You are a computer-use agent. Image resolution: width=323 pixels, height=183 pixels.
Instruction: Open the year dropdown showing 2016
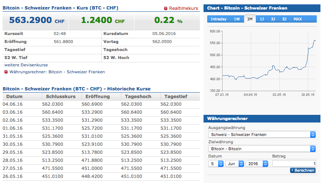(256, 164)
